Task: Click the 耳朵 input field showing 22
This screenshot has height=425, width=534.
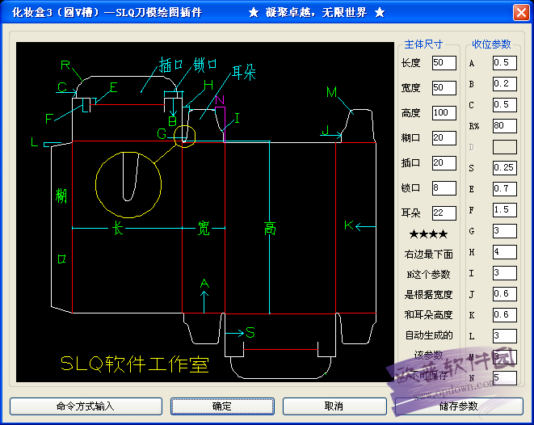Action: click(x=444, y=213)
